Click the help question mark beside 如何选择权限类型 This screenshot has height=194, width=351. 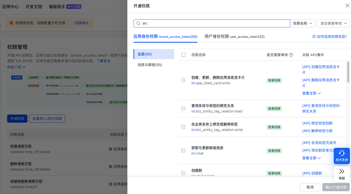(x=314, y=37)
